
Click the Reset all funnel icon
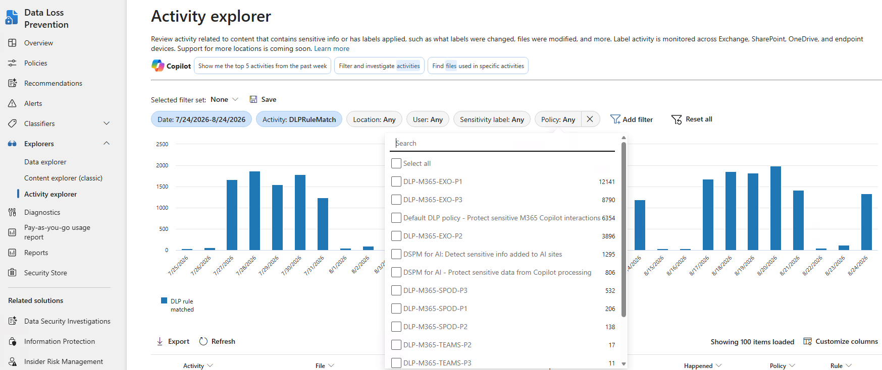coord(677,119)
